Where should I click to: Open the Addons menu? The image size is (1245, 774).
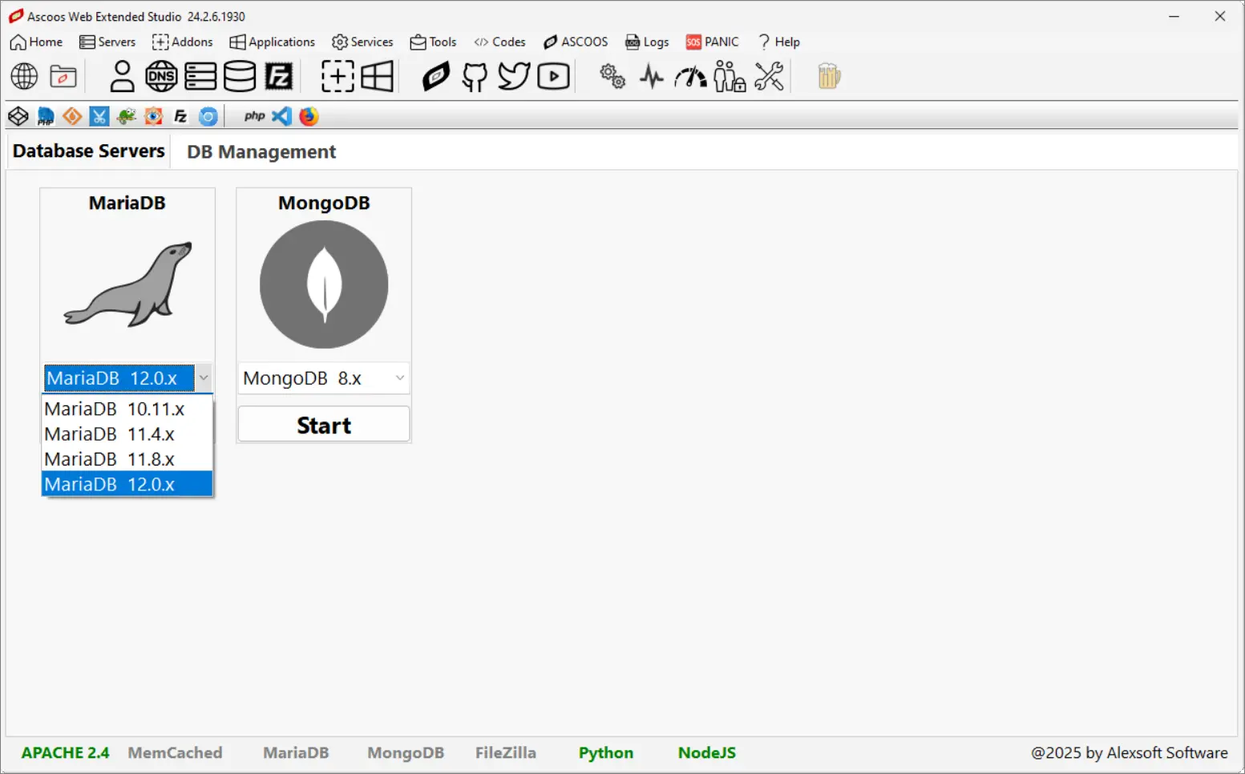pyautogui.click(x=183, y=42)
